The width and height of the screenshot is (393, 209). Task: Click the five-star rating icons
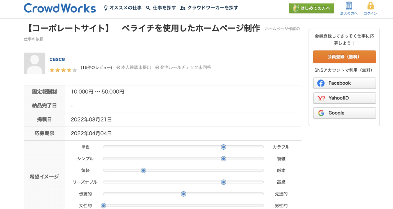(63, 70)
